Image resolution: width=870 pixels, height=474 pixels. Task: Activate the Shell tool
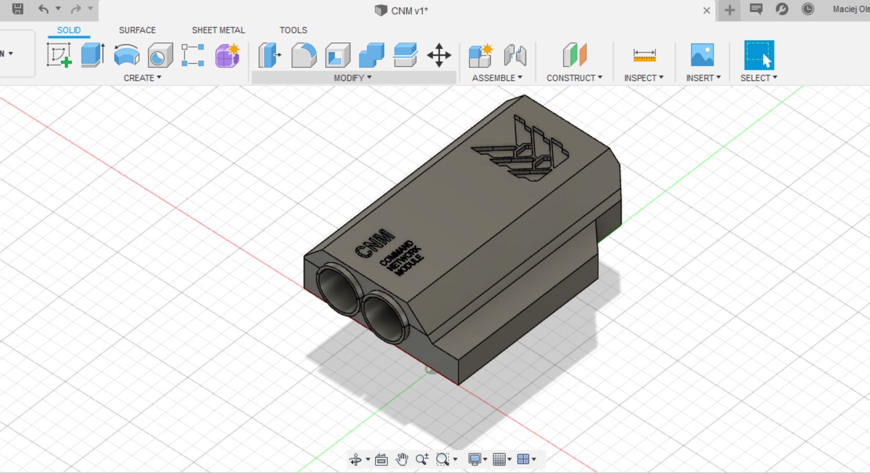point(337,55)
